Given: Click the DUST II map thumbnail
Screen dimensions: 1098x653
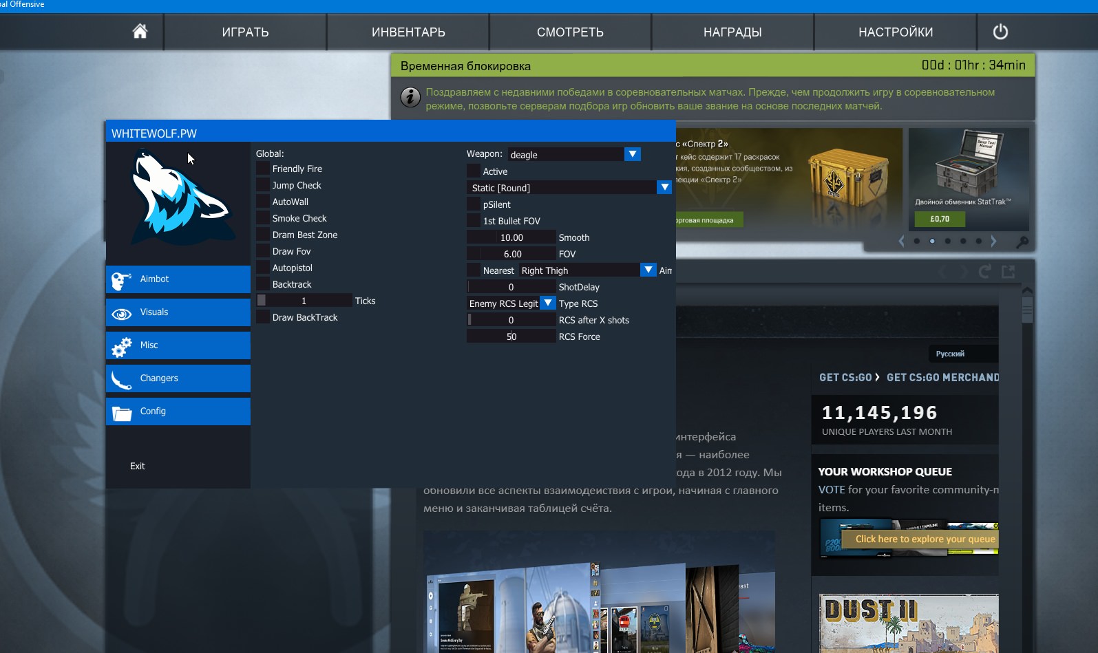Looking at the screenshot, I should pos(908,623).
